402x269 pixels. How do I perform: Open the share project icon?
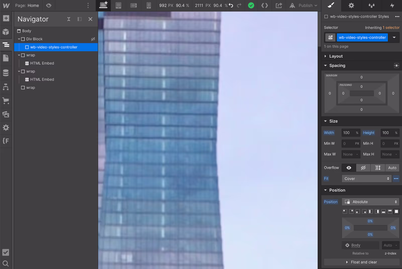pos(279,6)
